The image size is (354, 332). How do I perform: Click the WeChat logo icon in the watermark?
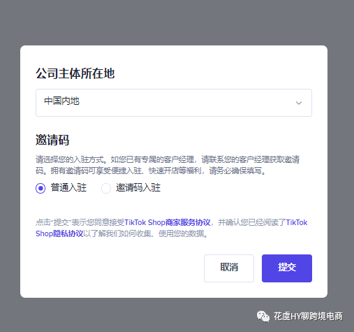pos(263,317)
